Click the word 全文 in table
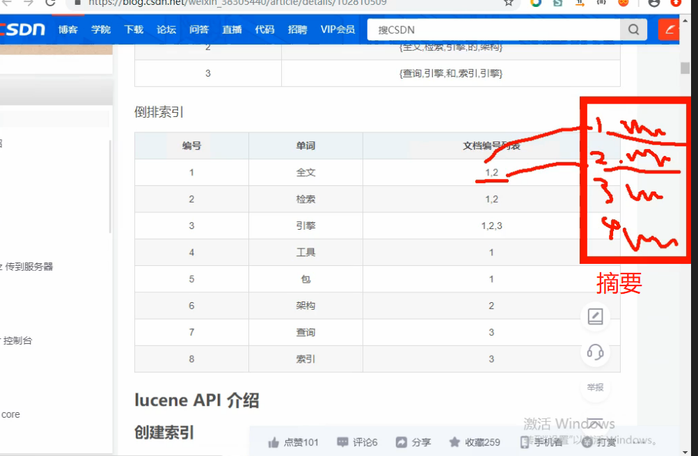Viewport: 698px width, 456px height. (x=306, y=173)
